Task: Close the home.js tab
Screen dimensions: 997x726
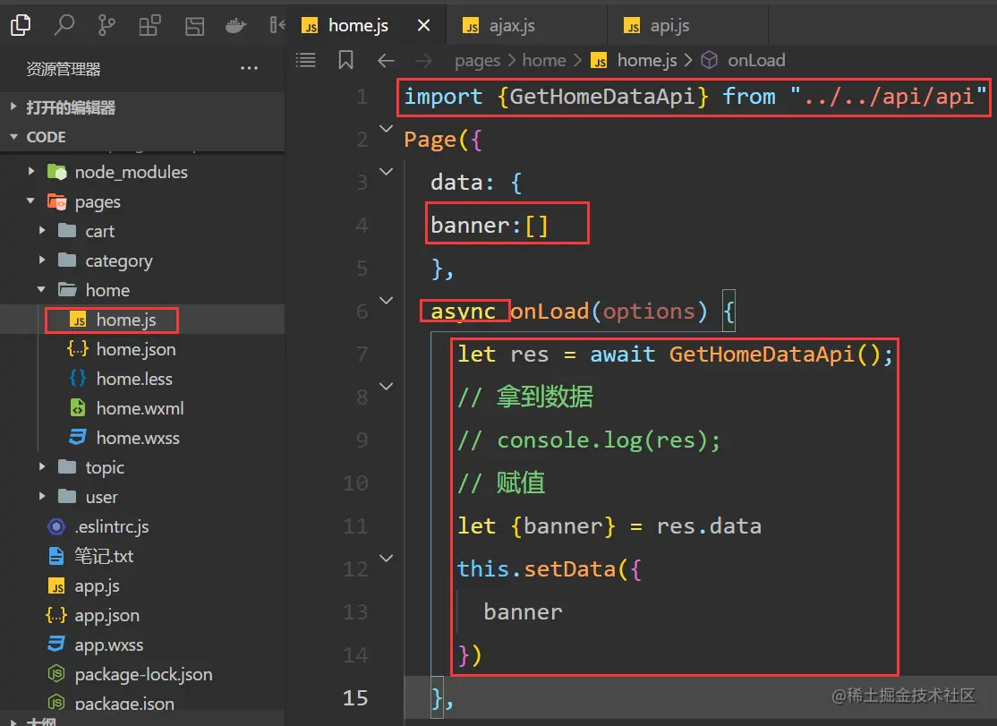Action: (x=423, y=25)
